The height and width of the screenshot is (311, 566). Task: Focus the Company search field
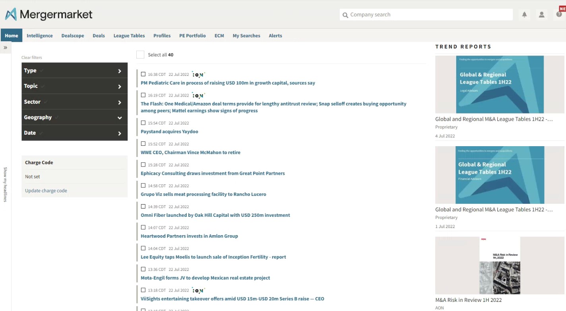[x=426, y=15]
